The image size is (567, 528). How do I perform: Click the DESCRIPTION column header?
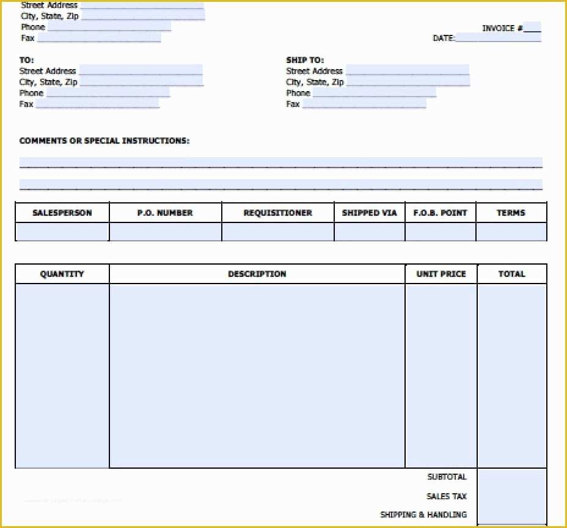pos(257,274)
